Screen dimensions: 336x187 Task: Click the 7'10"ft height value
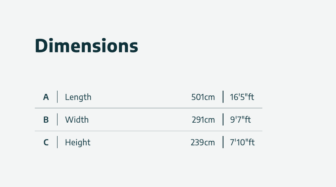pyautogui.click(x=242, y=142)
